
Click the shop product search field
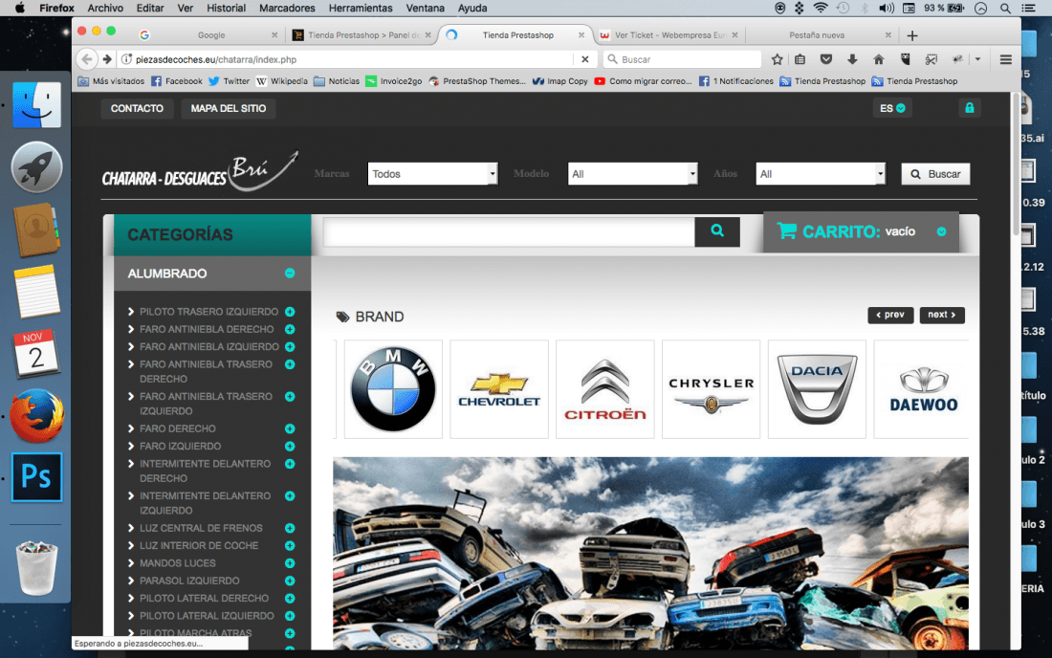pos(509,232)
